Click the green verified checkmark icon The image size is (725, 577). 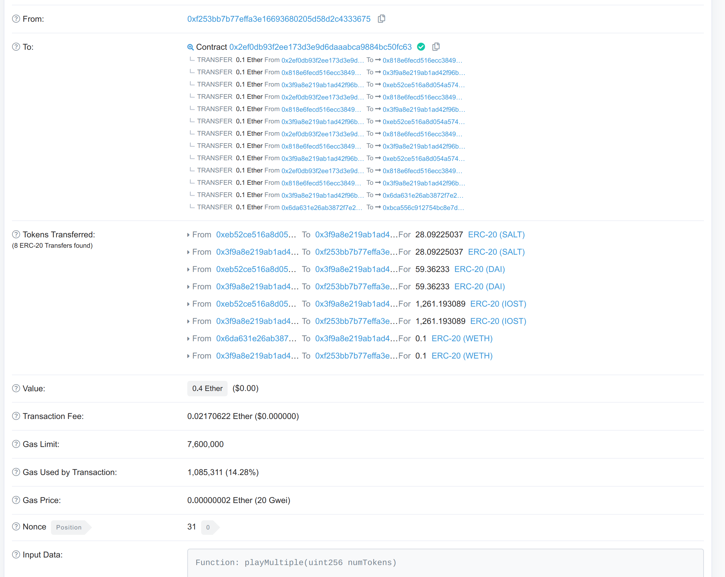[x=421, y=47]
